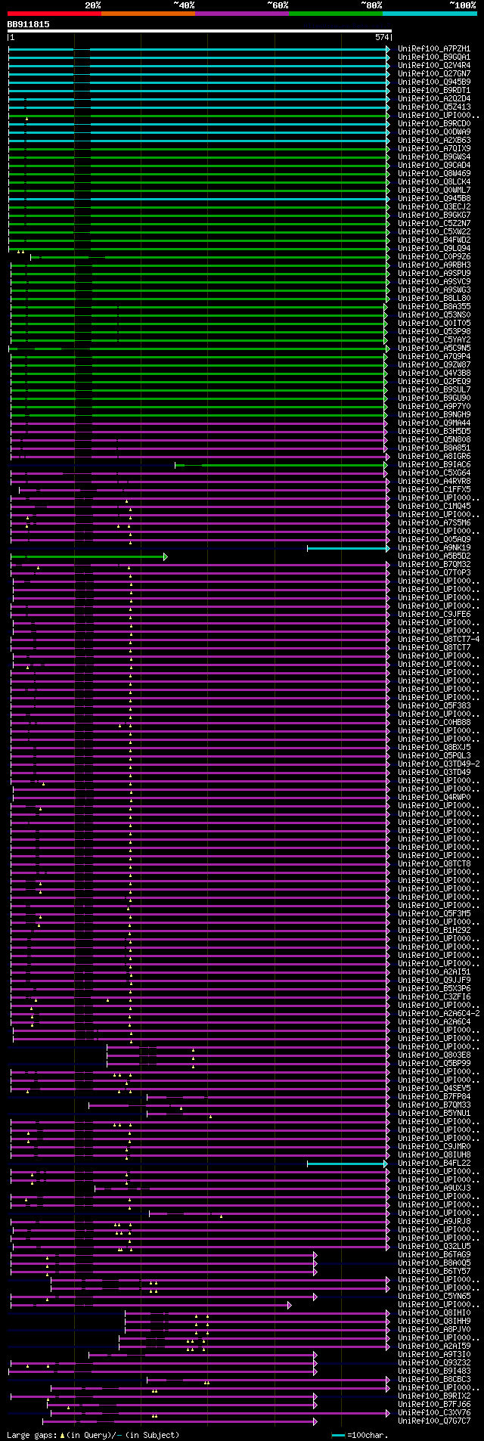Click the UniRef100_B9IAC6 label
The height and width of the screenshot is (1441, 484).
click(434, 464)
